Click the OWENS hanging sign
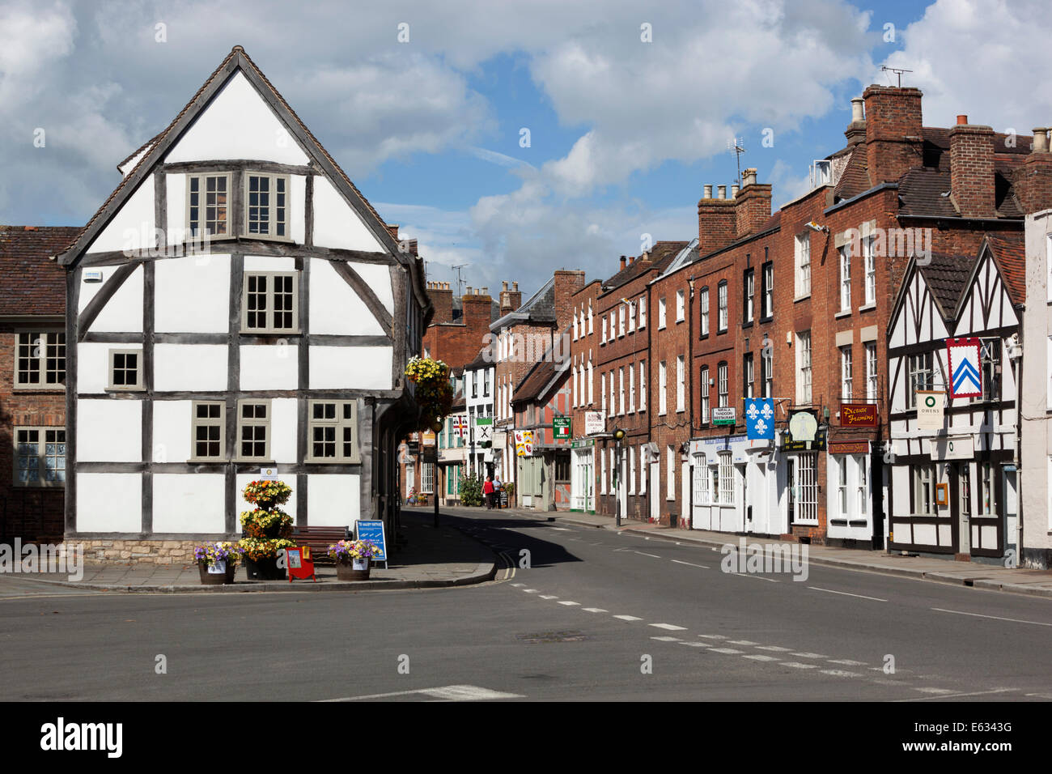 [930, 410]
